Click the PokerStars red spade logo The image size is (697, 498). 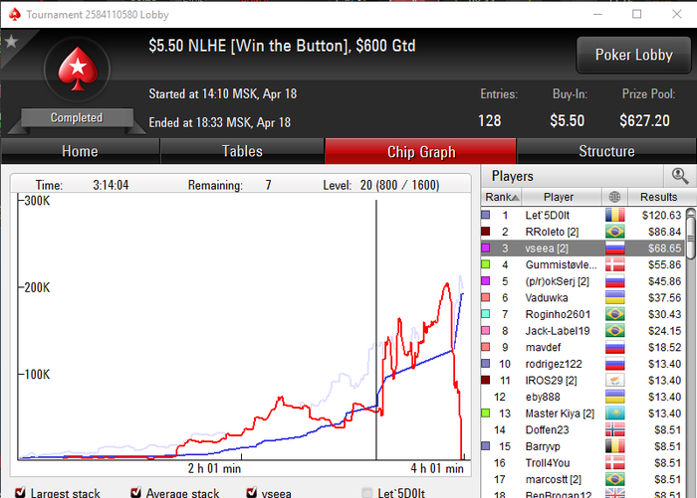[78, 70]
